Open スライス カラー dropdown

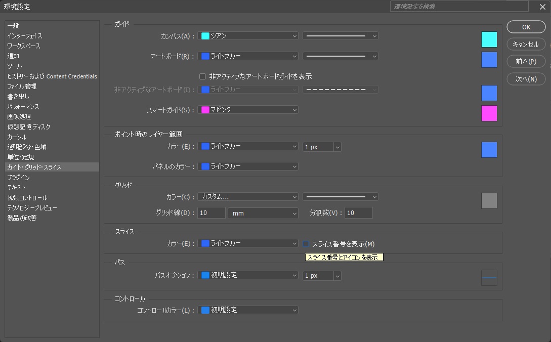248,243
